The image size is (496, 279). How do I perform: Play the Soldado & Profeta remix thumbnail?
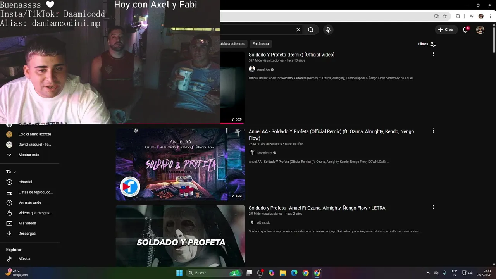(x=180, y=164)
